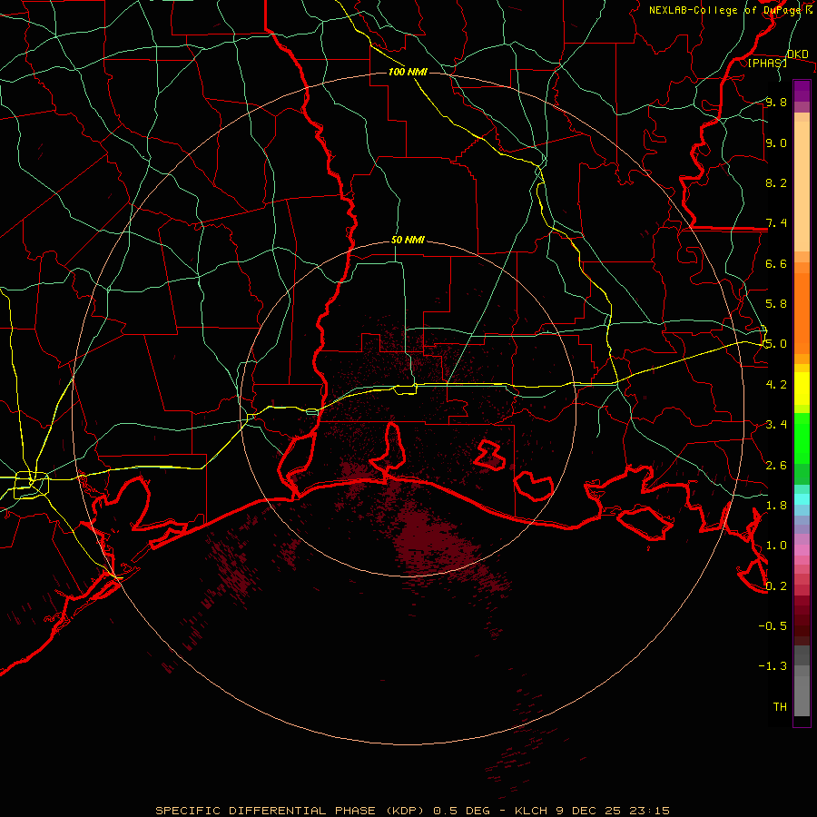Click the 1.8 scale value
The width and height of the screenshot is (817, 817).
[776, 506]
